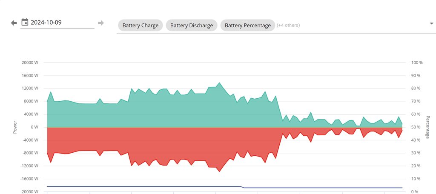The width and height of the screenshot is (436, 194).
Task: Toggle the Battery Percentage series chip
Action: pos(247,26)
